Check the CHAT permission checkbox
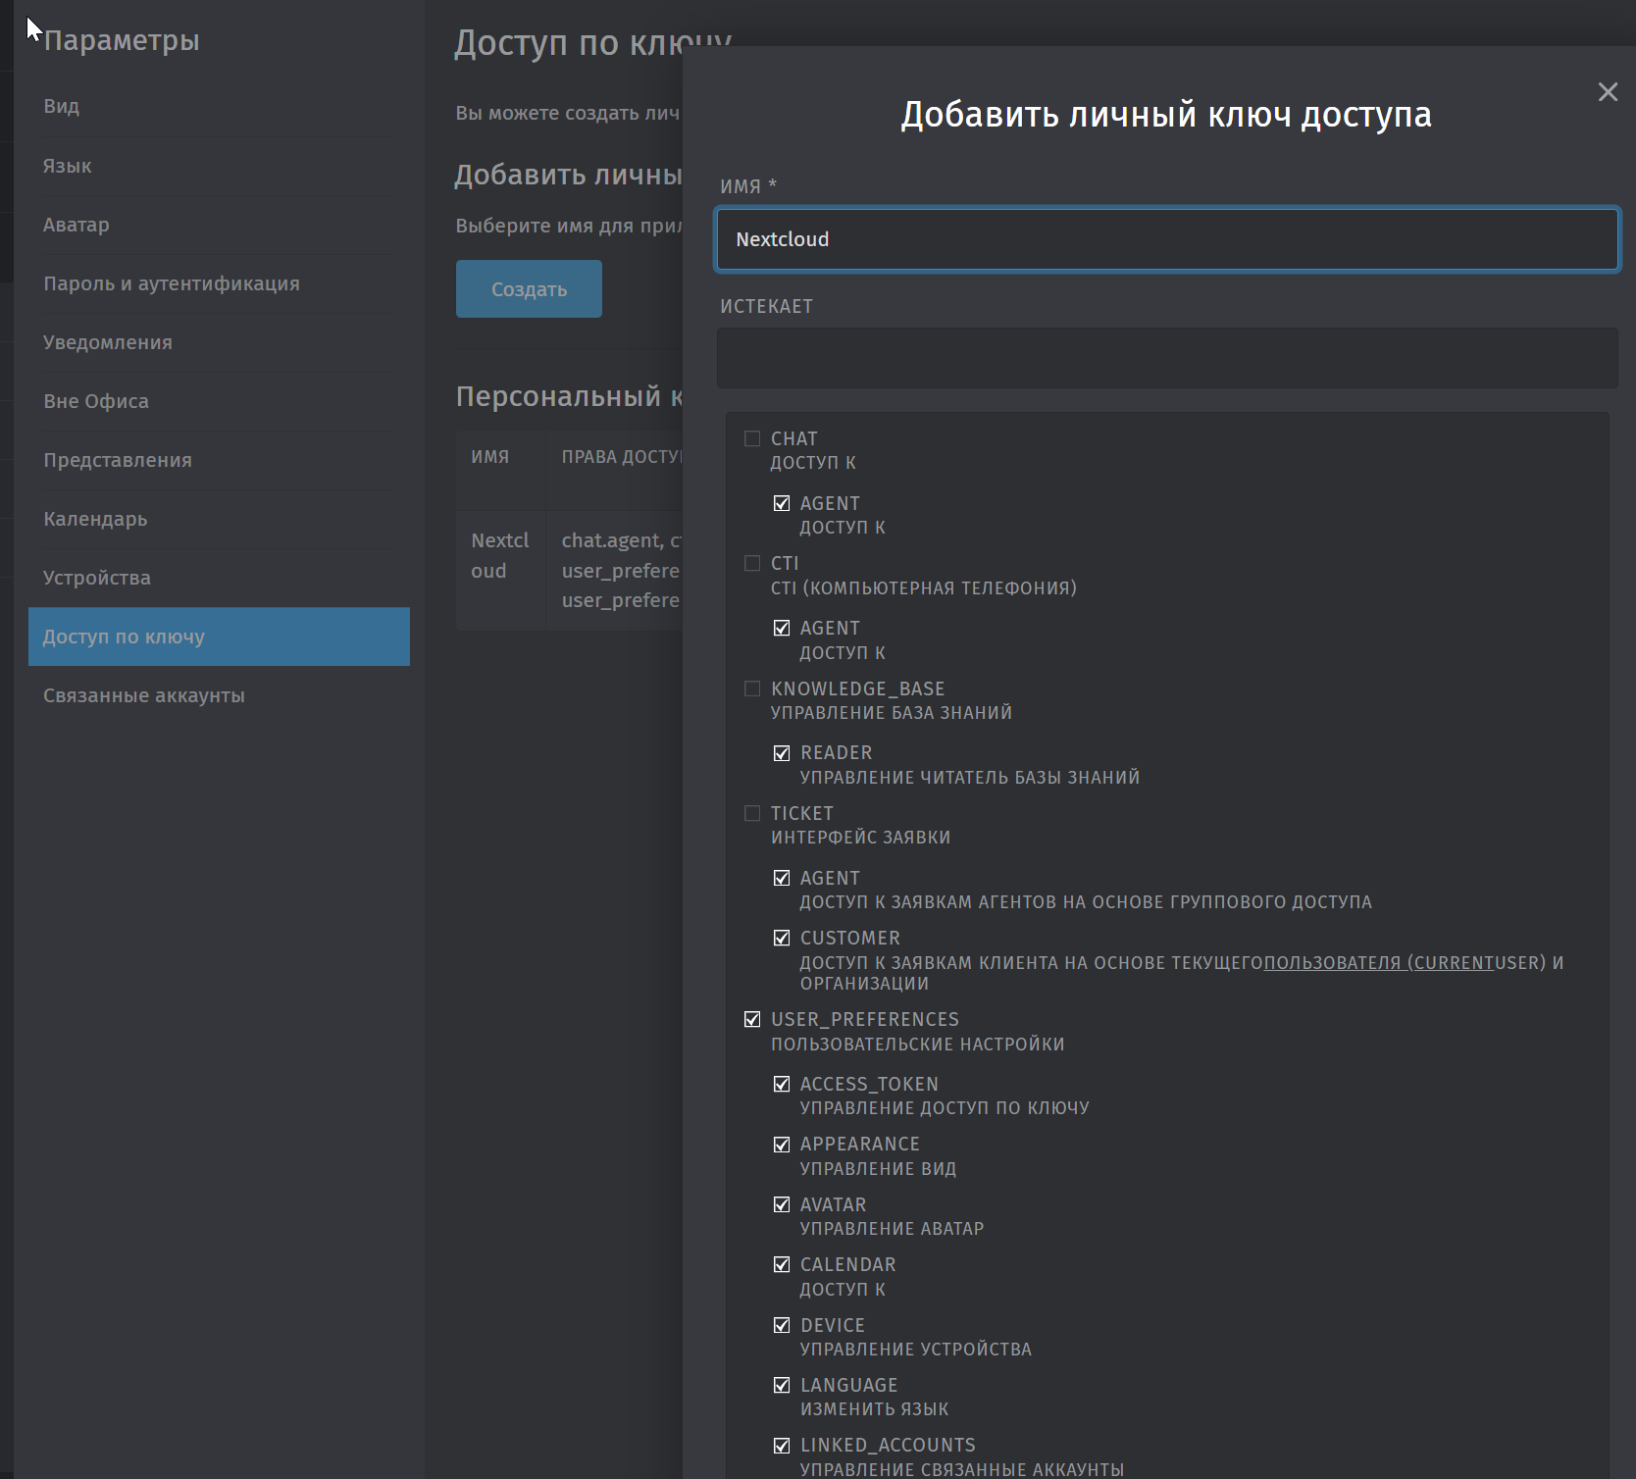Image resolution: width=1636 pixels, height=1479 pixels. tap(752, 438)
